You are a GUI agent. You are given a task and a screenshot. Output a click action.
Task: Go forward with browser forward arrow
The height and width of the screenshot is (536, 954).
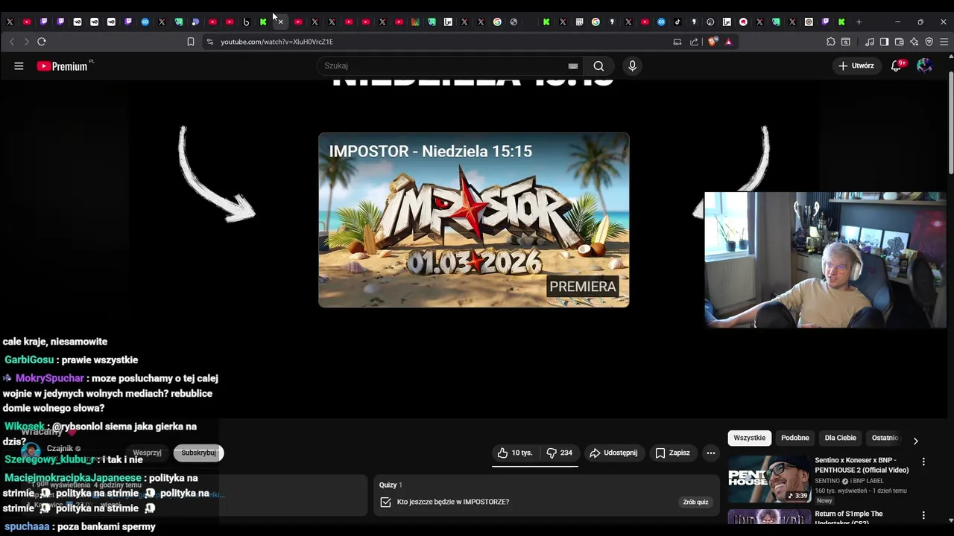(26, 42)
